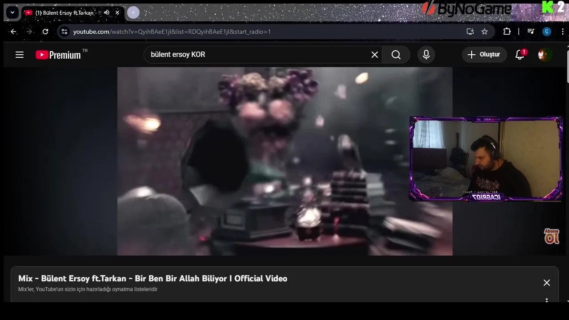The height and width of the screenshot is (320, 569).
Task: Install app icon in address bar
Action: [470, 32]
